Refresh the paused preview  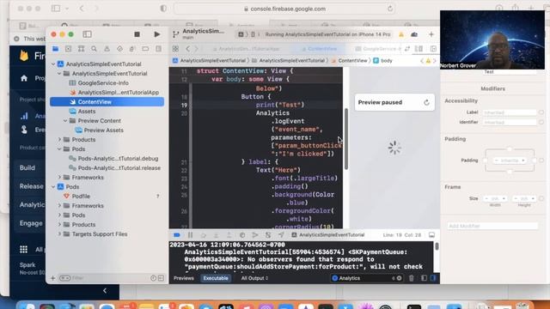(x=426, y=102)
